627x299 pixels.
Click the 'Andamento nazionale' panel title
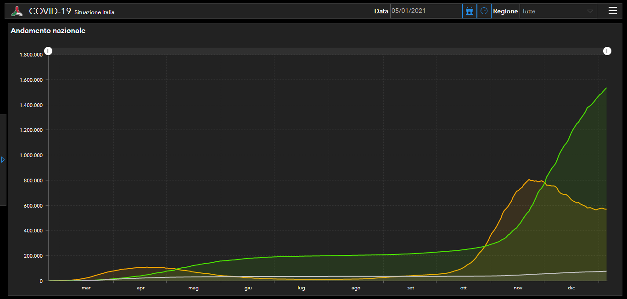[x=48, y=31]
